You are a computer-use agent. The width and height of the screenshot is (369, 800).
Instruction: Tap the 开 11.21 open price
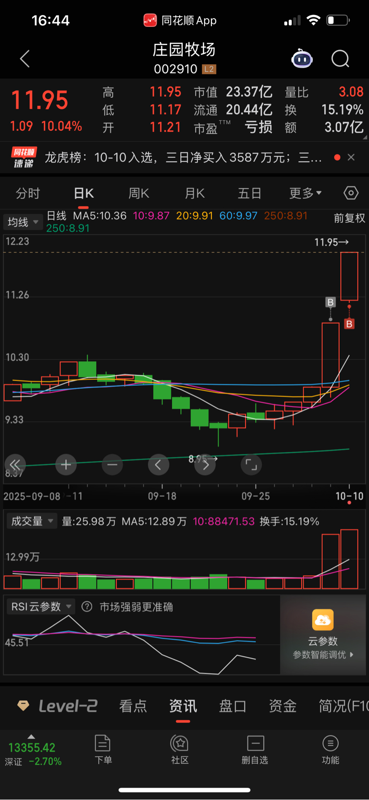(142, 127)
